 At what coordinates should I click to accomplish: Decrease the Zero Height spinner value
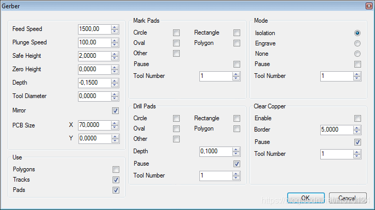tap(115, 71)
